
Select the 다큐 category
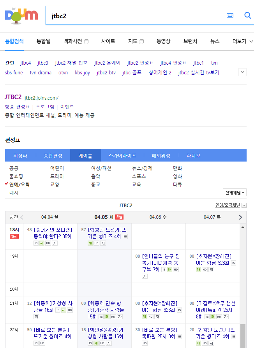point(177,185)
